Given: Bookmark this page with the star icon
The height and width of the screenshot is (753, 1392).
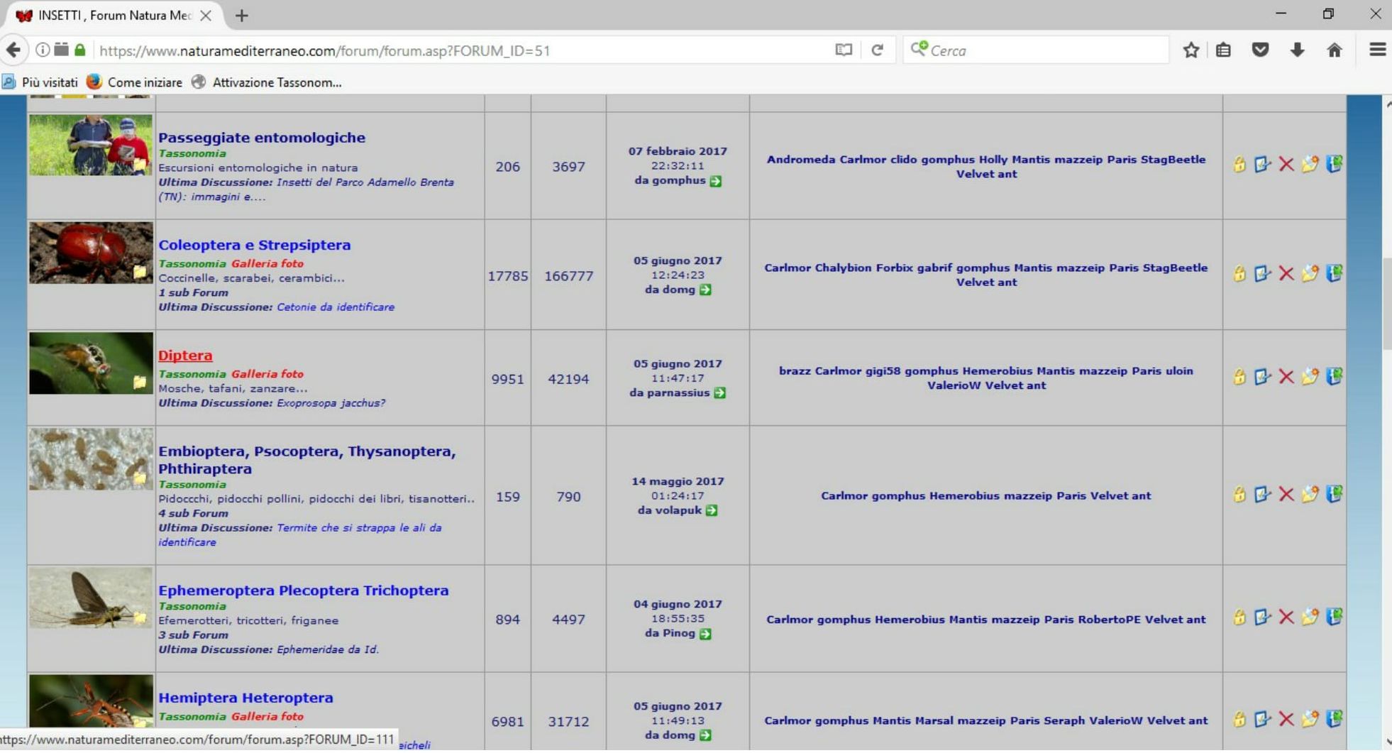Looking at the screenshot, I should [x=1191, y=50].
